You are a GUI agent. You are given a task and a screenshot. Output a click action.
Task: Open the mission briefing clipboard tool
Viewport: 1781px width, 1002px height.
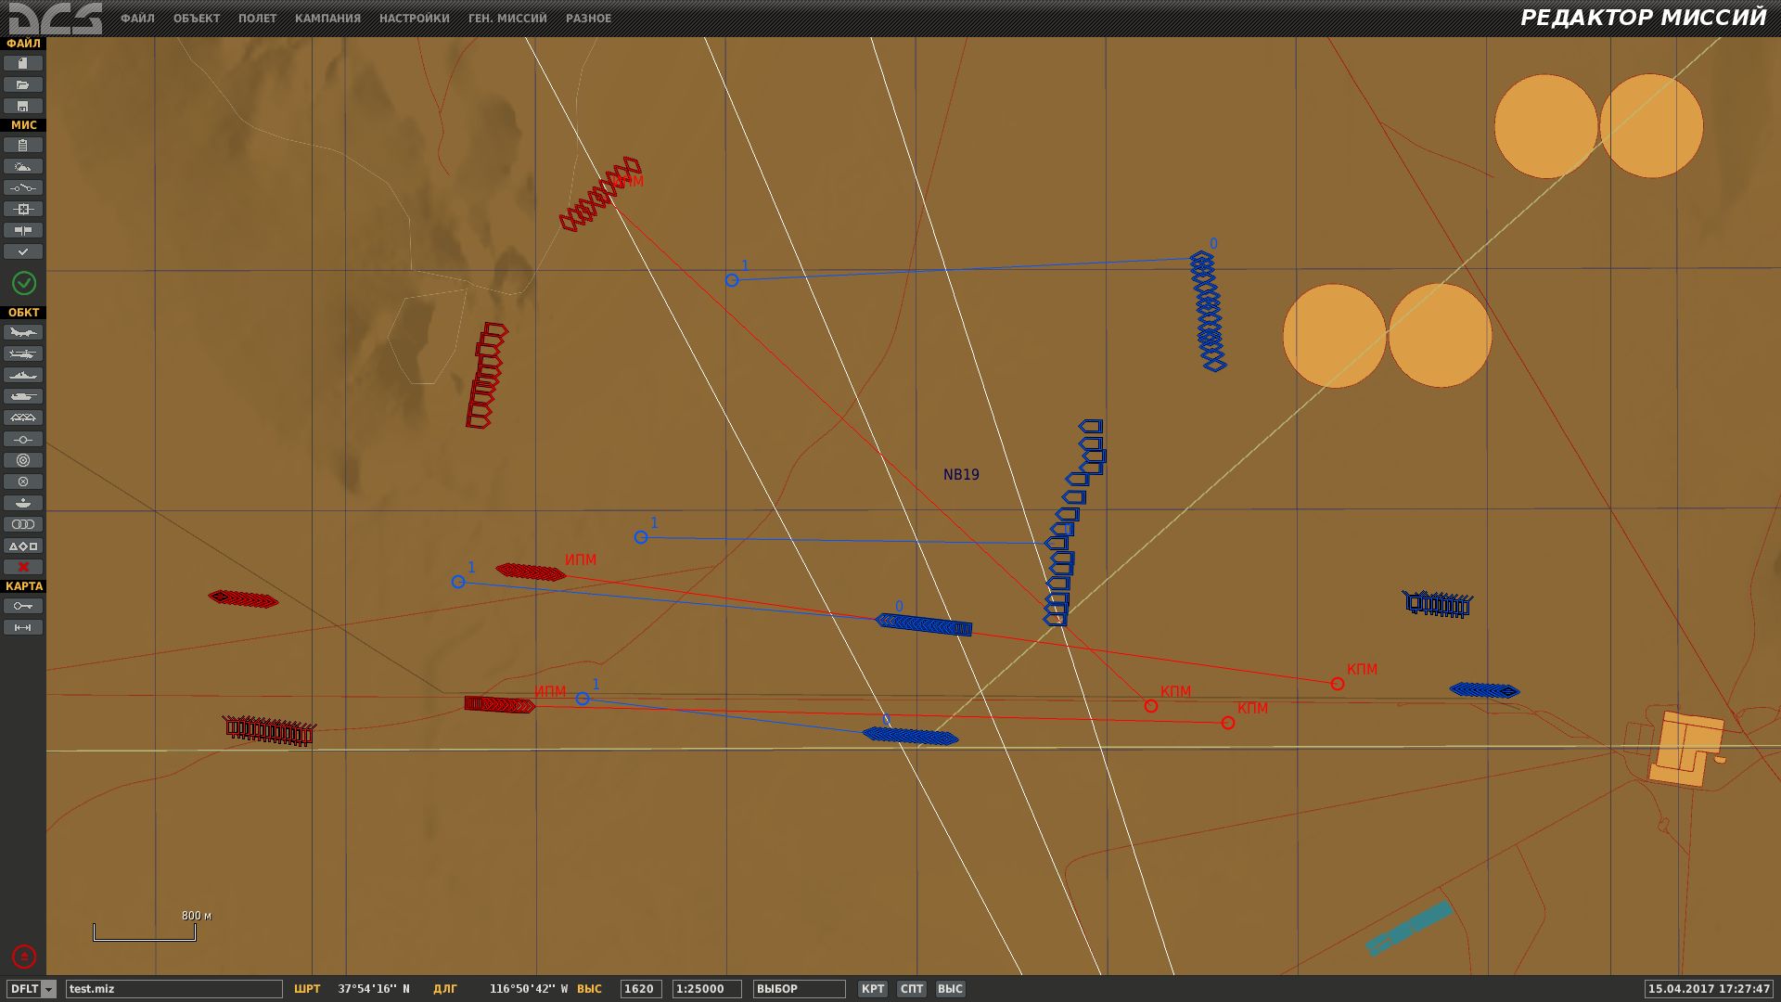[23, 145]
